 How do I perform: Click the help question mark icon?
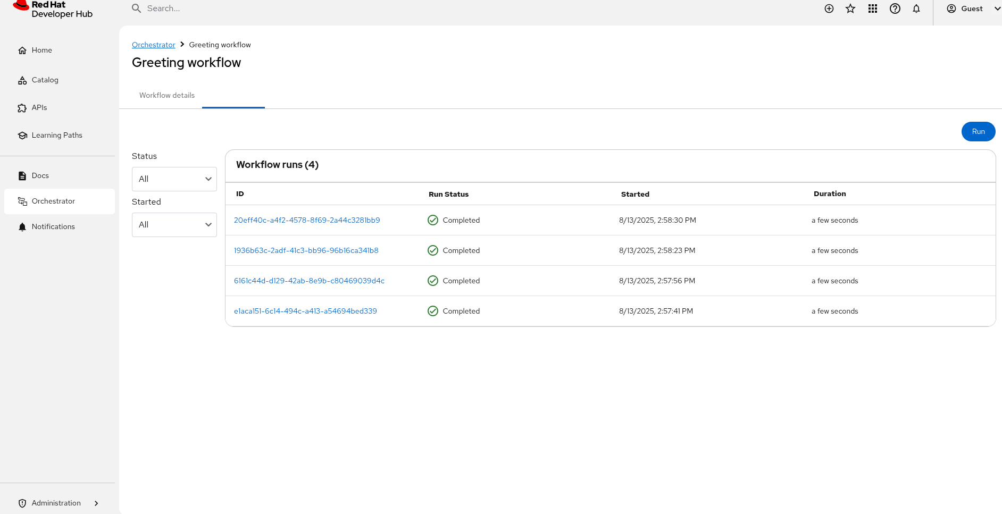click(x=895, y=9)
